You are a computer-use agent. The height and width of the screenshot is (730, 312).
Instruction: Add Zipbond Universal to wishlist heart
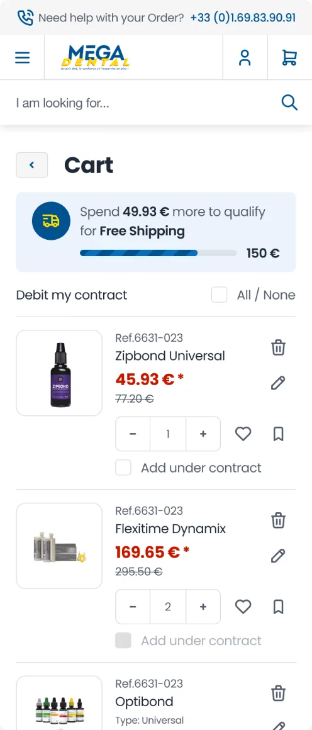243,434
